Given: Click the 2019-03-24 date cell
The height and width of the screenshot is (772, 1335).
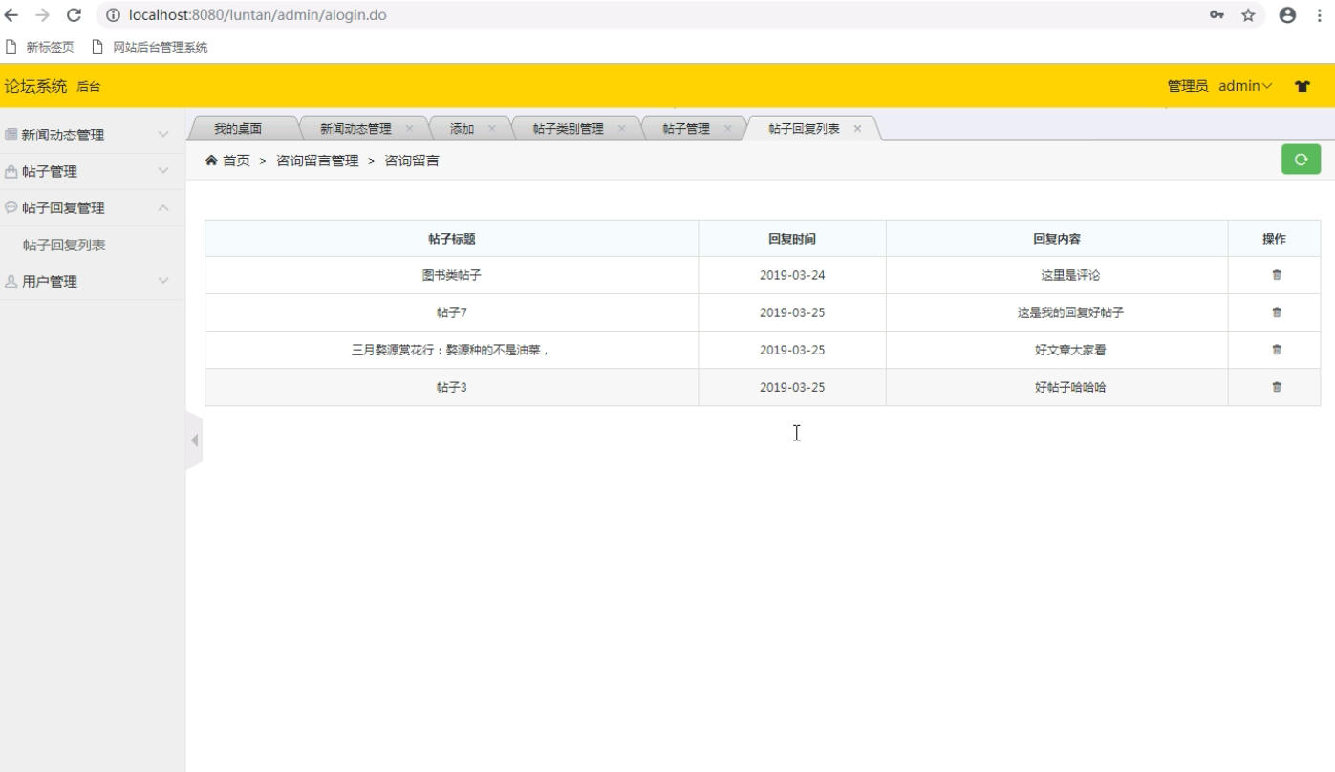Looking at the screenshot, I should coord(792,275).
